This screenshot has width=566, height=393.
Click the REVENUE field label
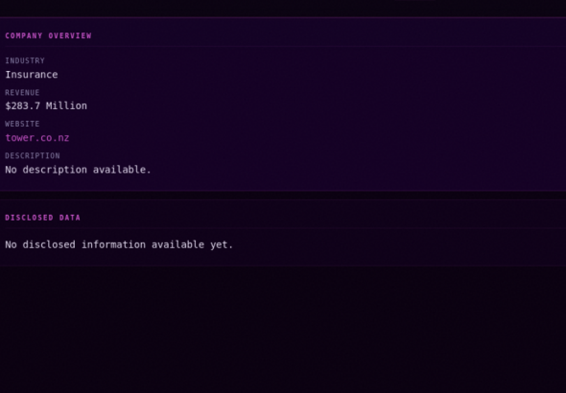pyautogui.click(x=22, y=93)
